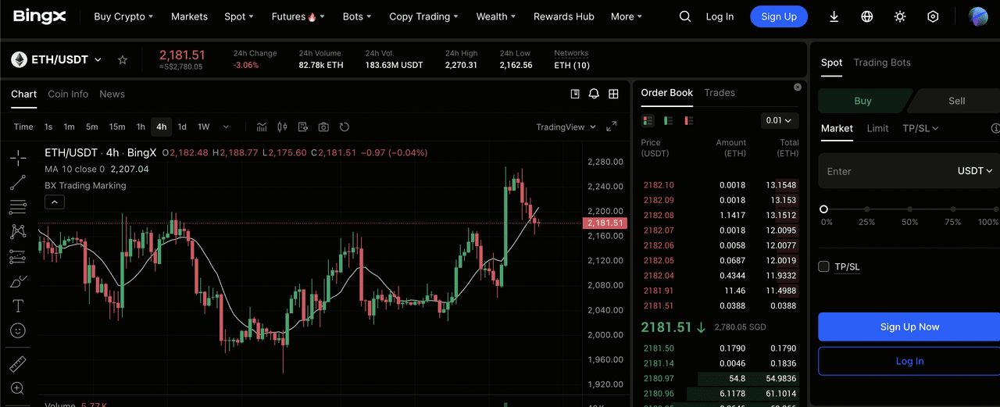Open the USDT currency dropdown
Image resolution: width=1000 pixels, height=407 pixels.
click(975, 171)
